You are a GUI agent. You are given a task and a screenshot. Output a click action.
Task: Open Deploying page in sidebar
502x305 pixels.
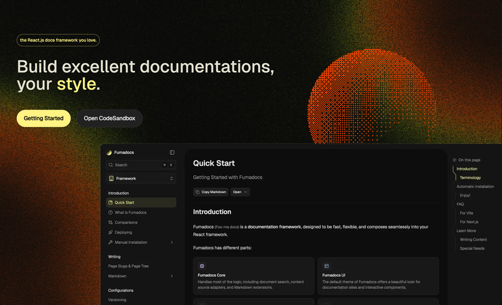141,232
